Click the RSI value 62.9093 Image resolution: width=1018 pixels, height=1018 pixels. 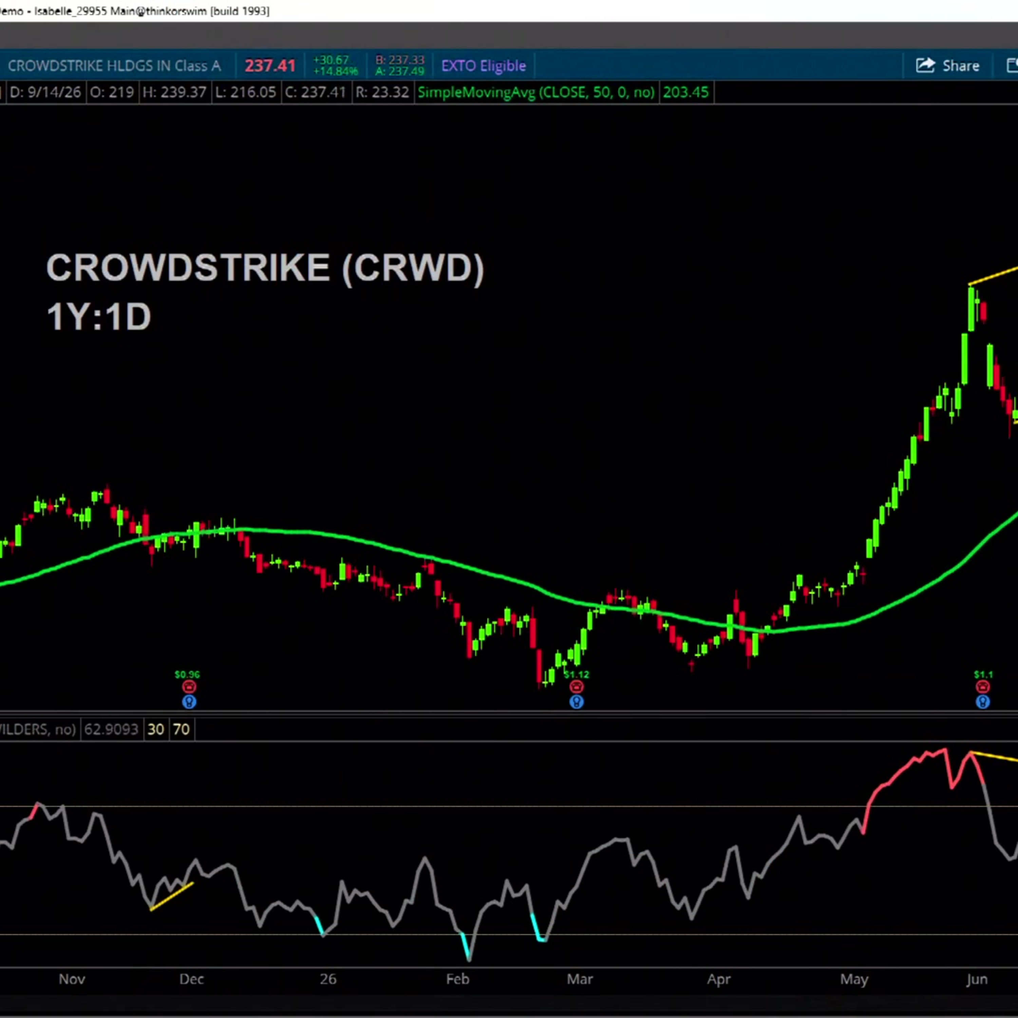click(111, 729)
